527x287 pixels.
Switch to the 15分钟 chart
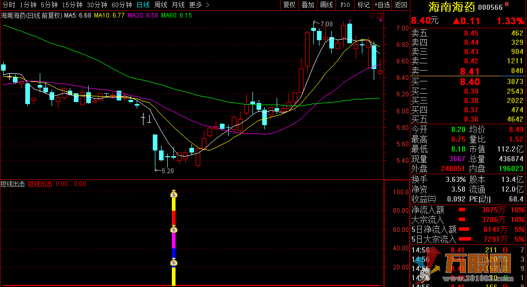(x=72, y=5)
